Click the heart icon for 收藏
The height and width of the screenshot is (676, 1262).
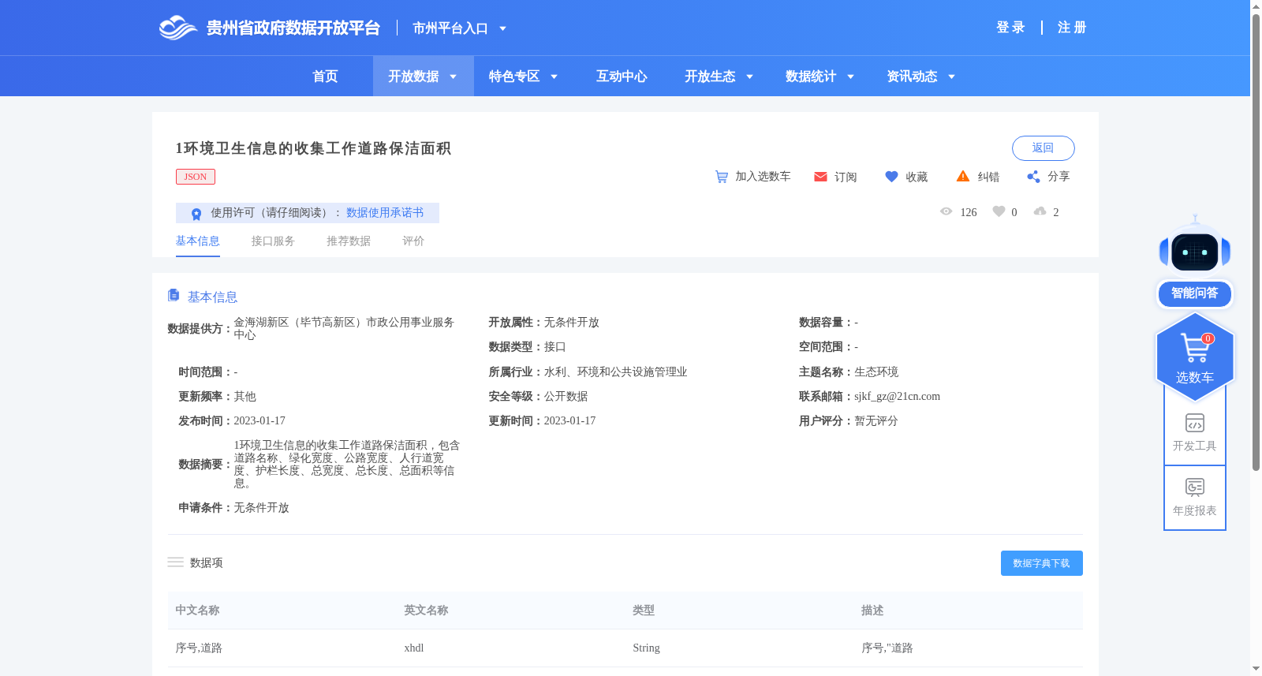891,177
